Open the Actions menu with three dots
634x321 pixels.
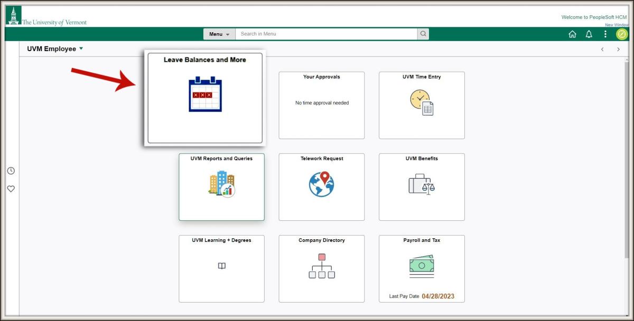[605, 34]
